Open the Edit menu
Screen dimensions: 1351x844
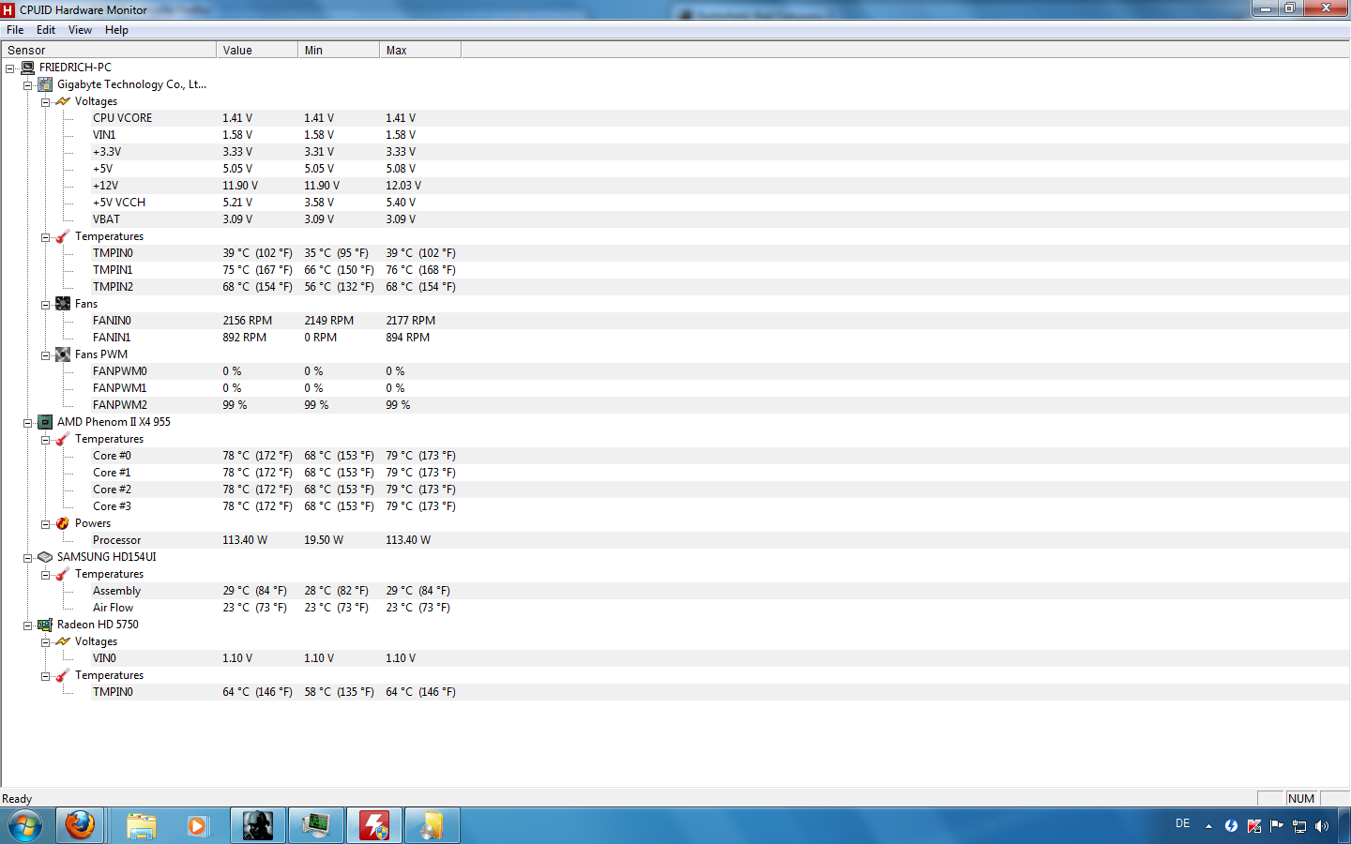pos(46,30)
